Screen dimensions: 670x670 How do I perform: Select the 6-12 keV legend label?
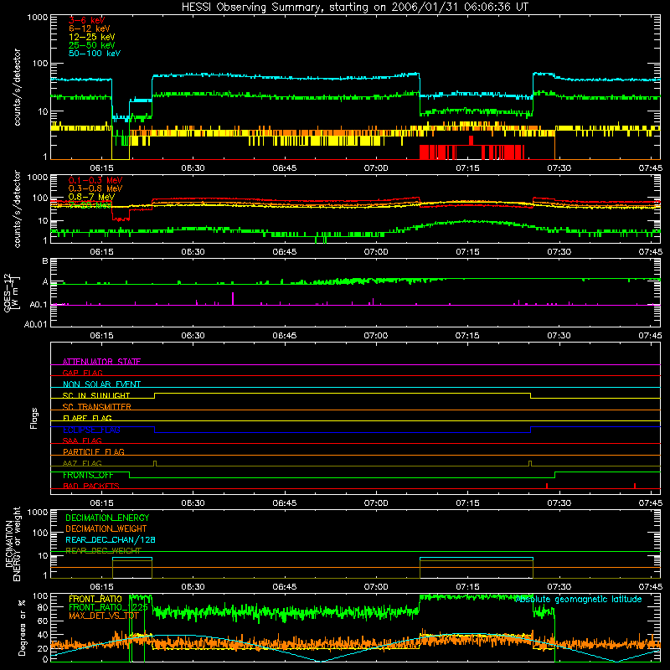point(90,28)
